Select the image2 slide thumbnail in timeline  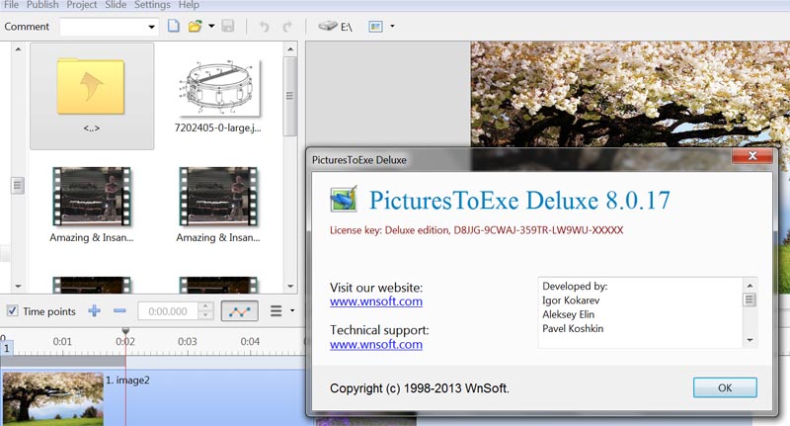[x=52, y=398]
